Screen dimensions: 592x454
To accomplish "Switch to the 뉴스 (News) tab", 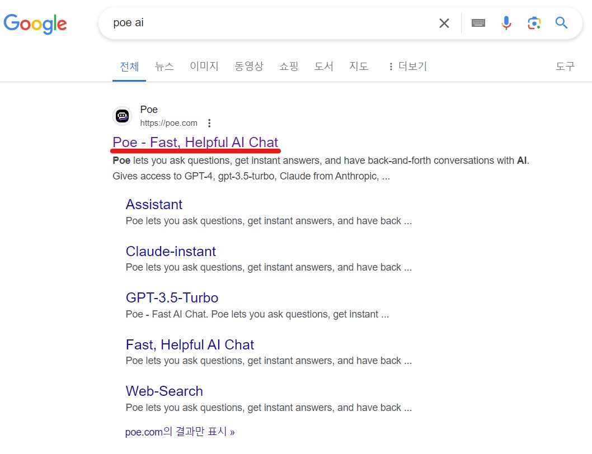I will 165,67.
